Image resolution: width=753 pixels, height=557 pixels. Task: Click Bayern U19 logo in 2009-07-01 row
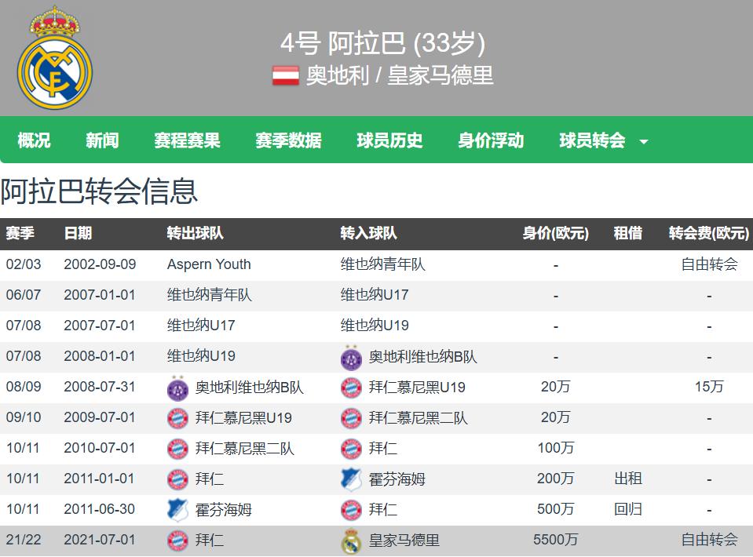pyautogui.click(x=177, y=419)
